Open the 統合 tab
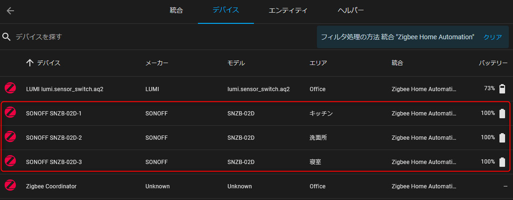The width and height of the screenshot is (513, 200). 176,10
